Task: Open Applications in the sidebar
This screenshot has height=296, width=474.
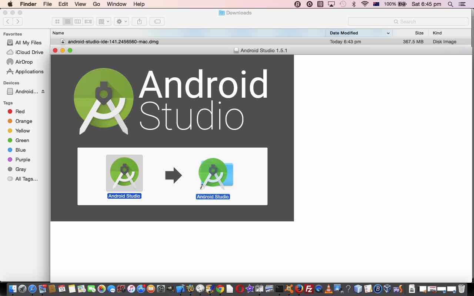Action: tap(24, 71)
